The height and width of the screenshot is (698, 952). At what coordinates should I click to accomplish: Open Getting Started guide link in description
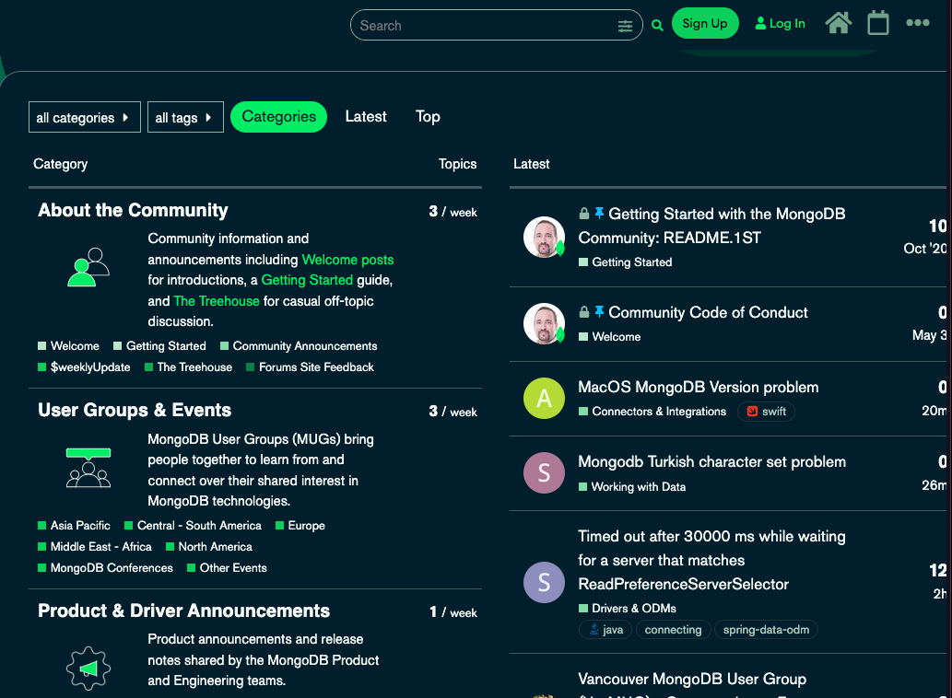[307, 280]
